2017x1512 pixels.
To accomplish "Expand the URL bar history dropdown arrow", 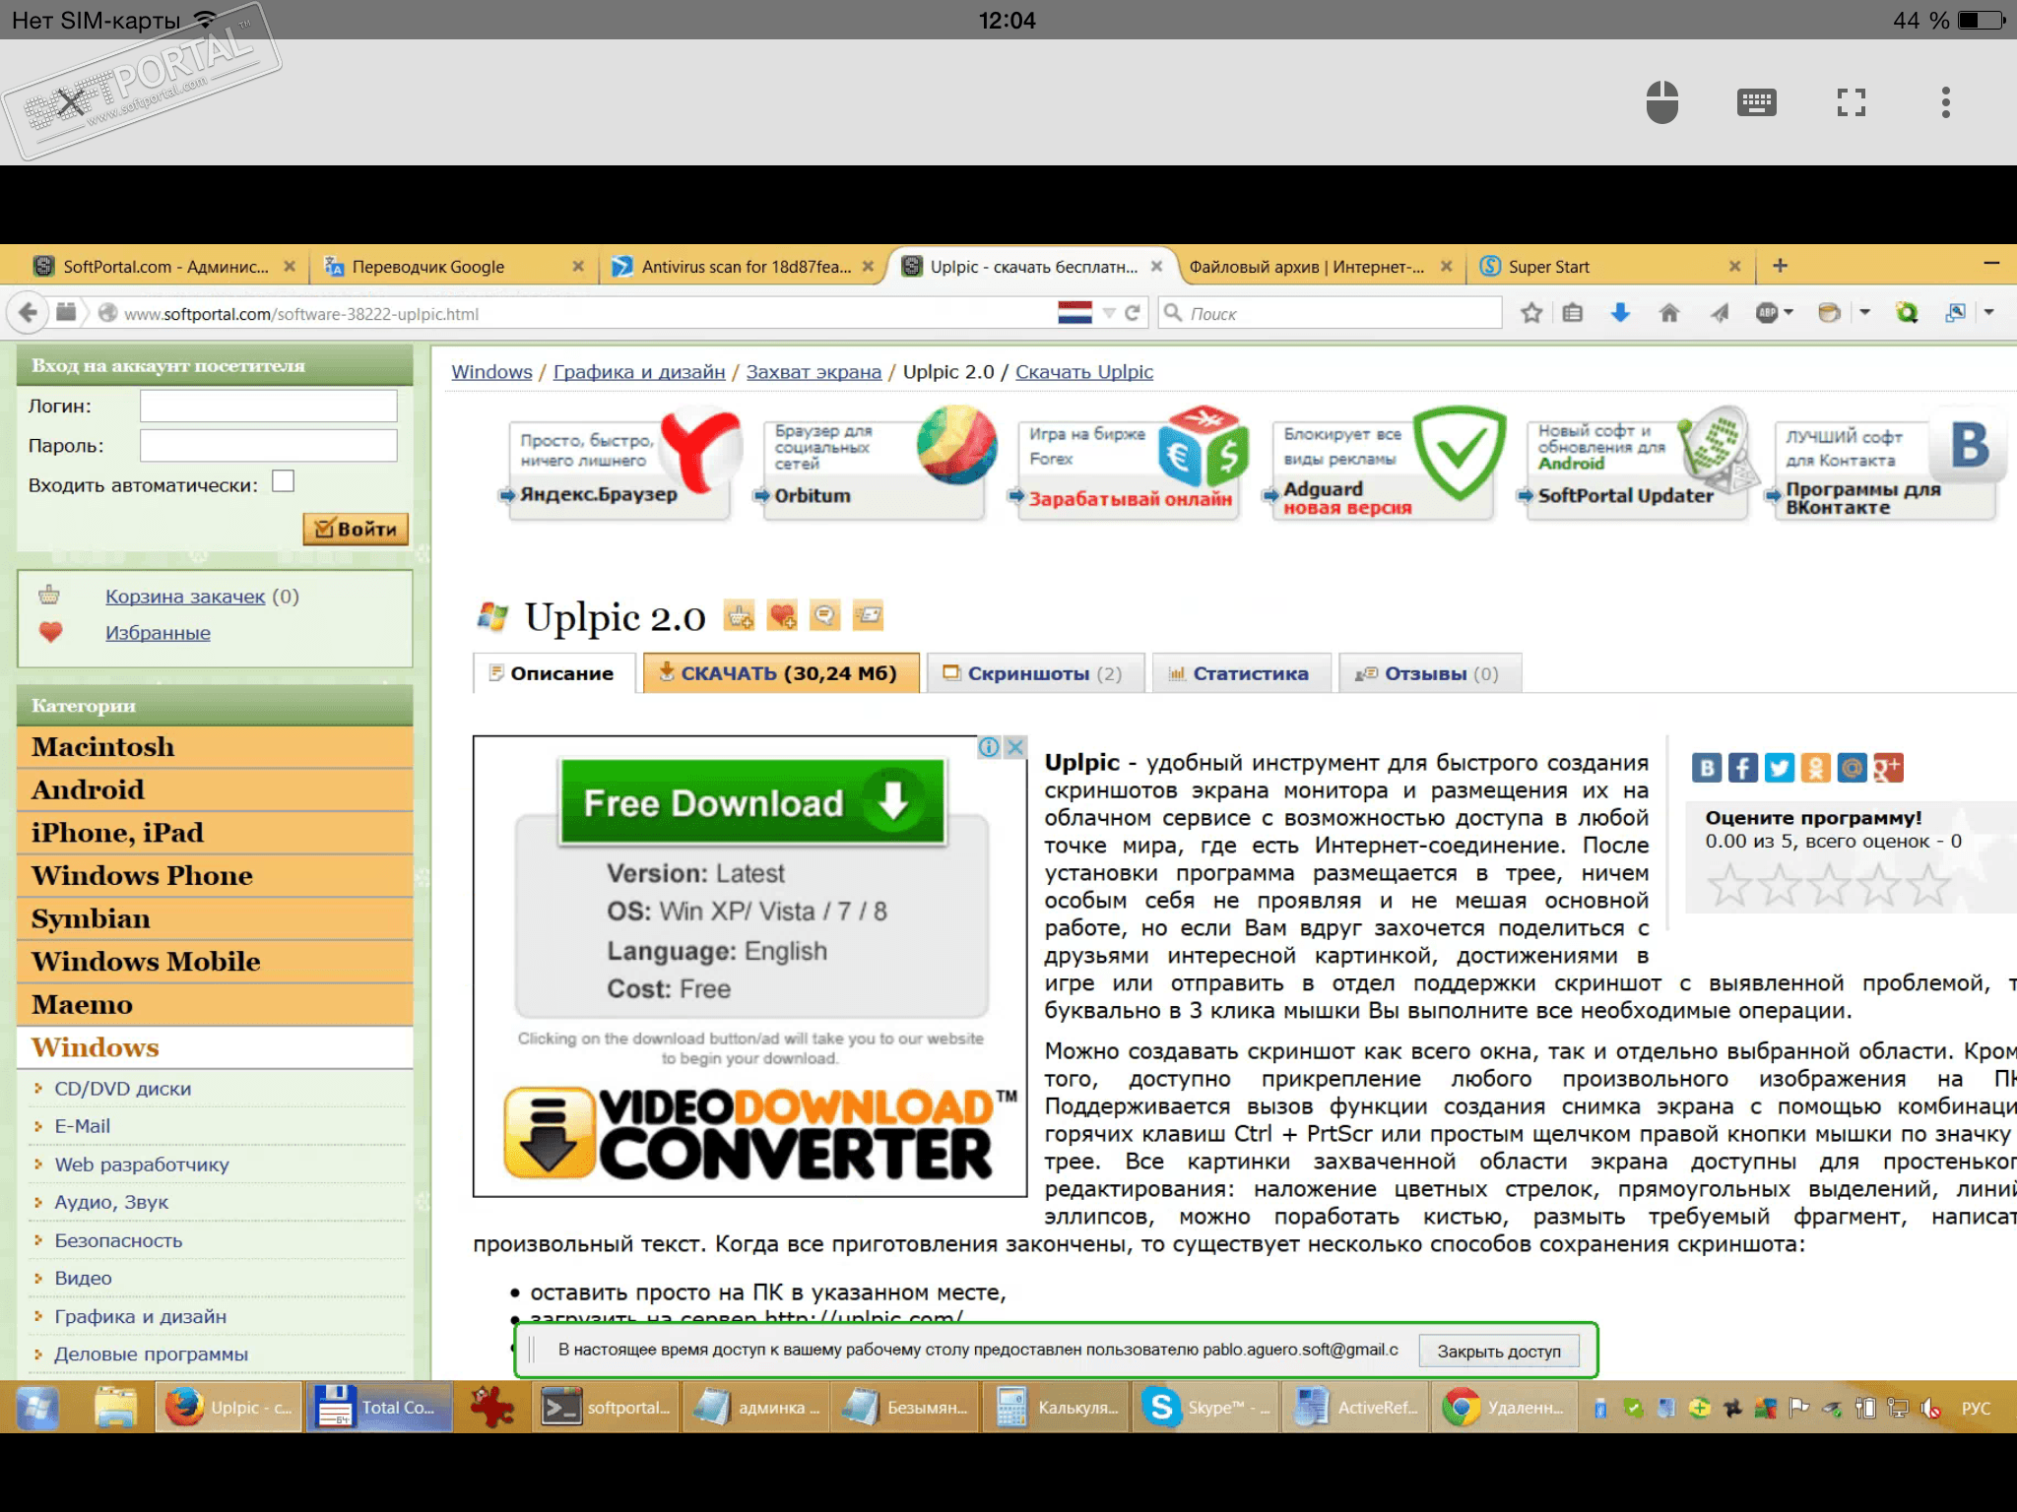I will click(x=1109, y=313).
